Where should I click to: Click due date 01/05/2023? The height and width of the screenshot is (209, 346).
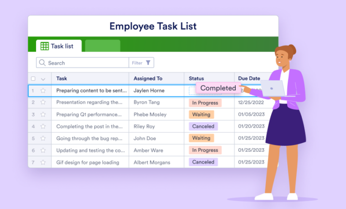pyautogui.click(x=251, y=114)
